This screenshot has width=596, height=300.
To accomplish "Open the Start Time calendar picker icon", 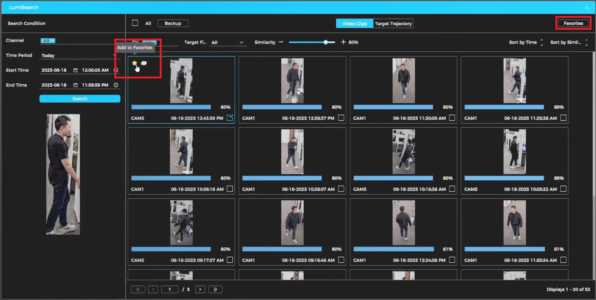I will pyautogui.click(x=76, y=70).
